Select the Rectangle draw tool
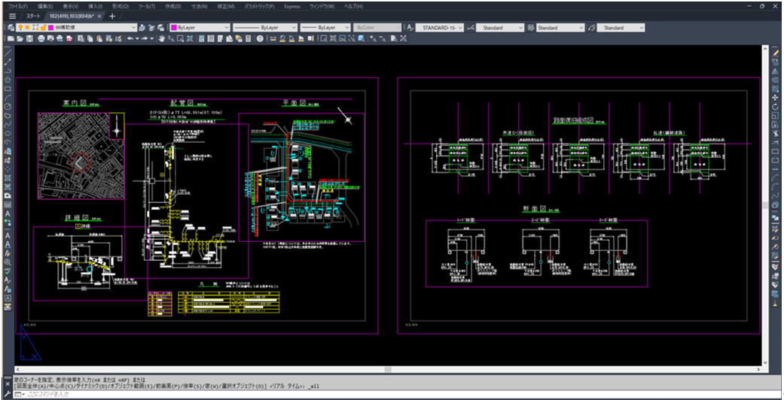 (x=8, y=89)
